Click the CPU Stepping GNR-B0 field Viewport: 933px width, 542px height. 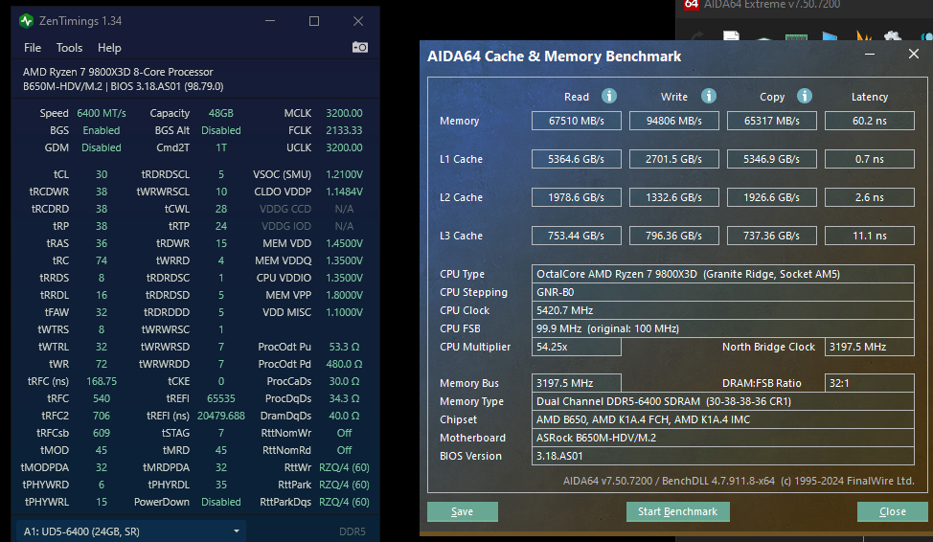723,292
